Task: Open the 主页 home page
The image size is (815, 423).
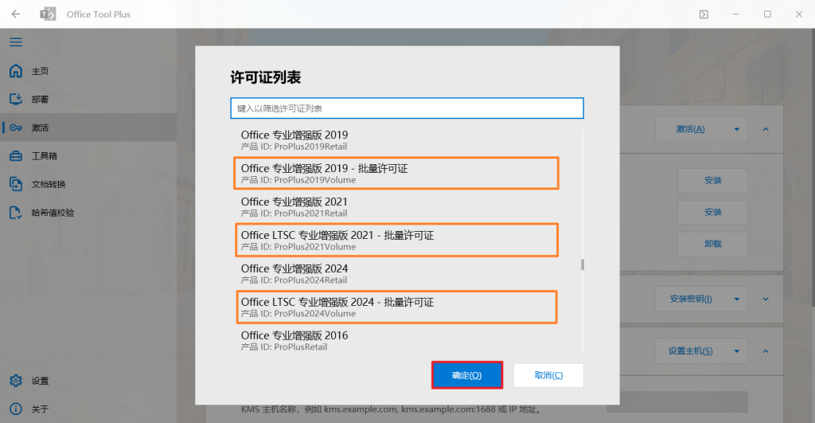Action: coord(88,71)
